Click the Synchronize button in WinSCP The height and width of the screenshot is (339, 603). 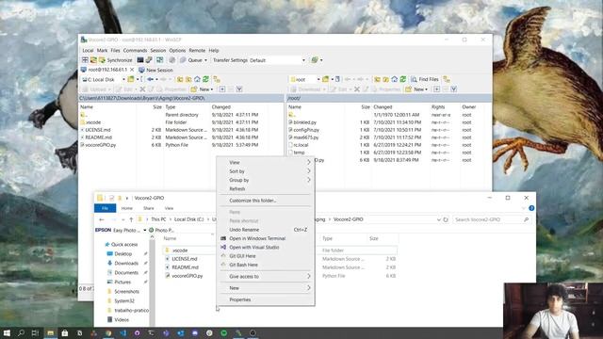pos(115,60)
